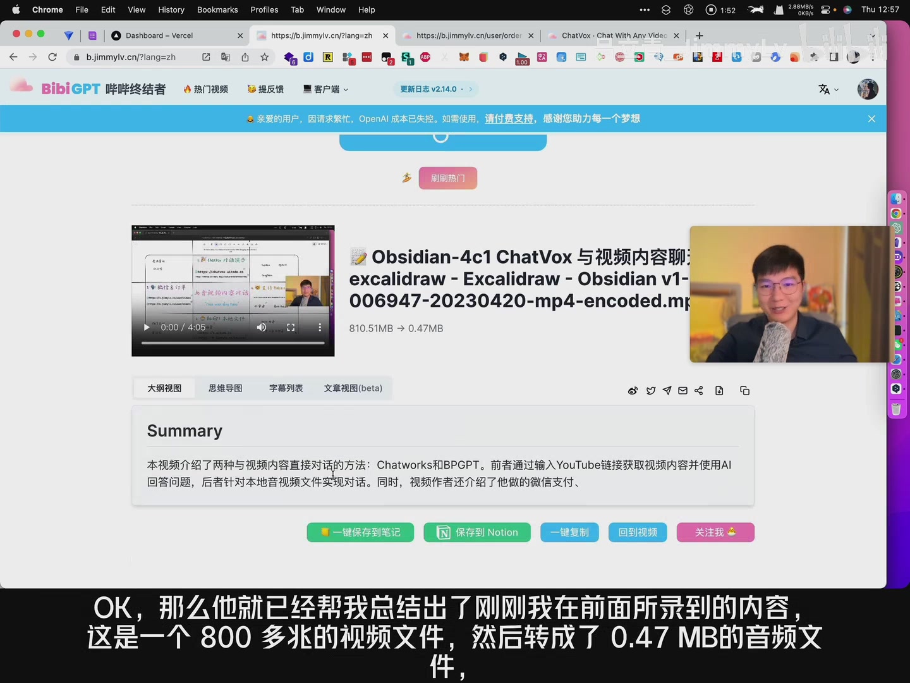Expand the 客户端 client dropdown
Image resolution: width=910 pixels, height=683 pixels.
tap(325, 89)
